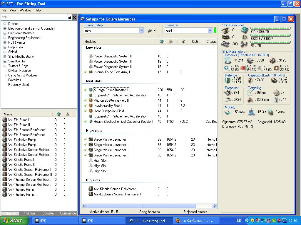Click the green character status indicator
Screen dimensions: 301x225
[215, 30]
